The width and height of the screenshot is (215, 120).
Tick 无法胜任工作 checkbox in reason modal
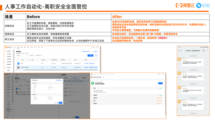tap(47, 97)
